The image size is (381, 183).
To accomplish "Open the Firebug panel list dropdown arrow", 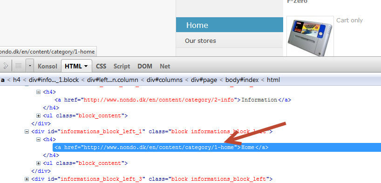I will pyautogui.click(x=30, y=66).
